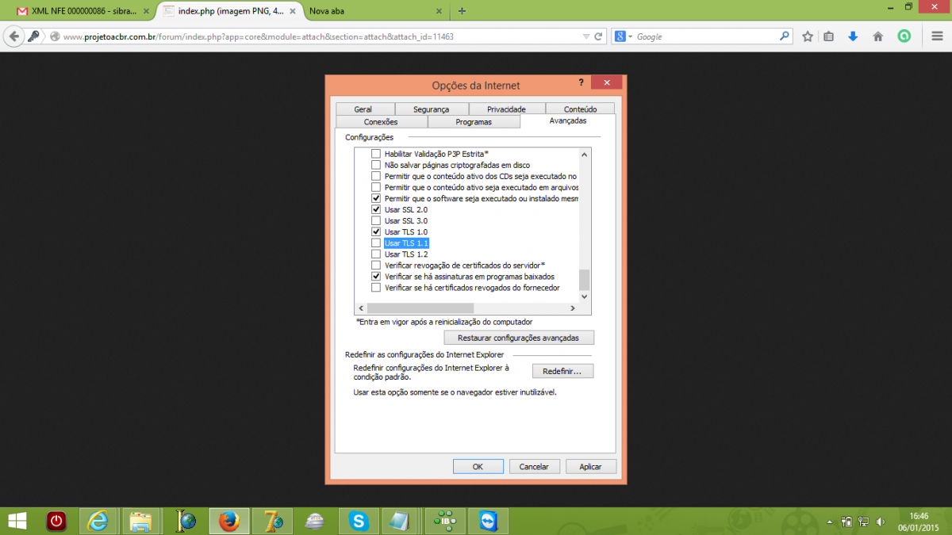952x535 pixels.
Task: Click Restaurar configurações avançadas button
Action: pos(518,338)
